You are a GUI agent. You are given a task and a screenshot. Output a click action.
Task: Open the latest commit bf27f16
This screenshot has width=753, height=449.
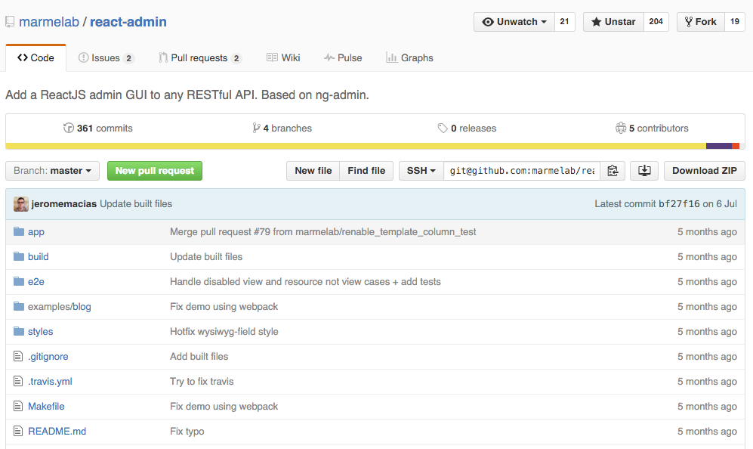coord(679,204)
